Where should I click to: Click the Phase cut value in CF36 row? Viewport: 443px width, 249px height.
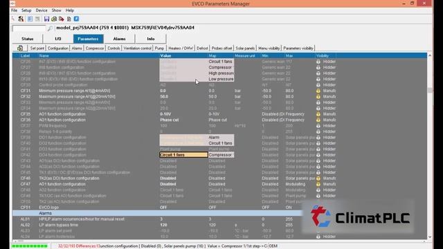coord(169,120)
